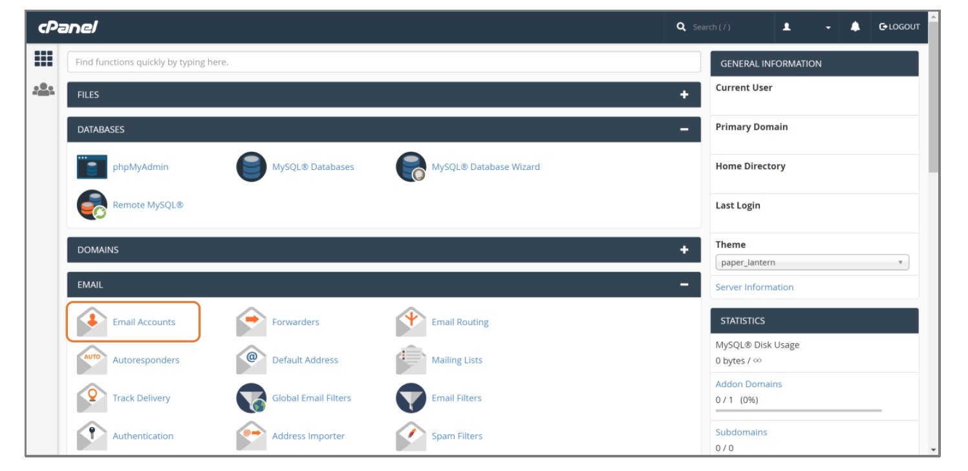968x471 pixels.
Task: Open the Forwarders envelope icon
Action: [x=252, y=322]
